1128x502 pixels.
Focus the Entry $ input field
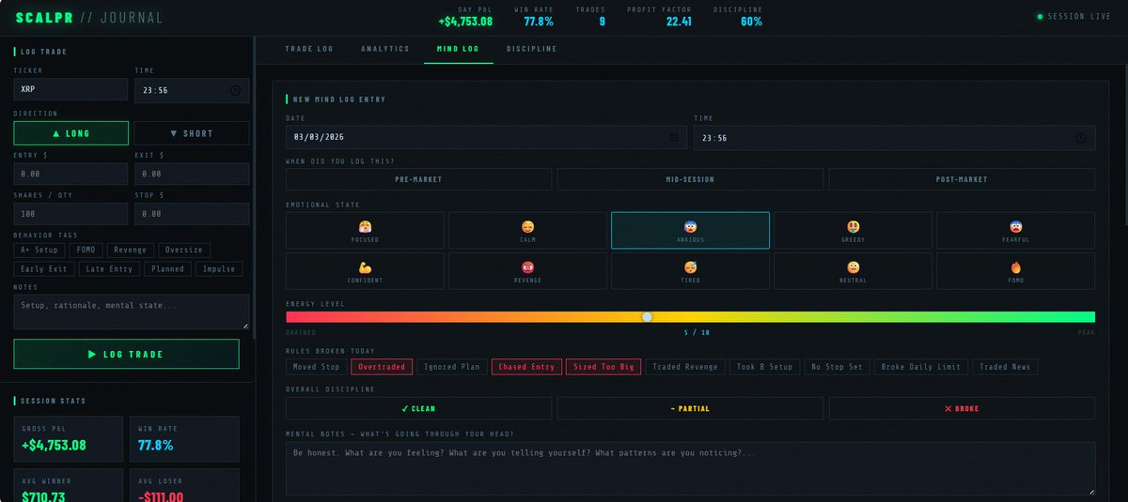click(x=70, y=174)
